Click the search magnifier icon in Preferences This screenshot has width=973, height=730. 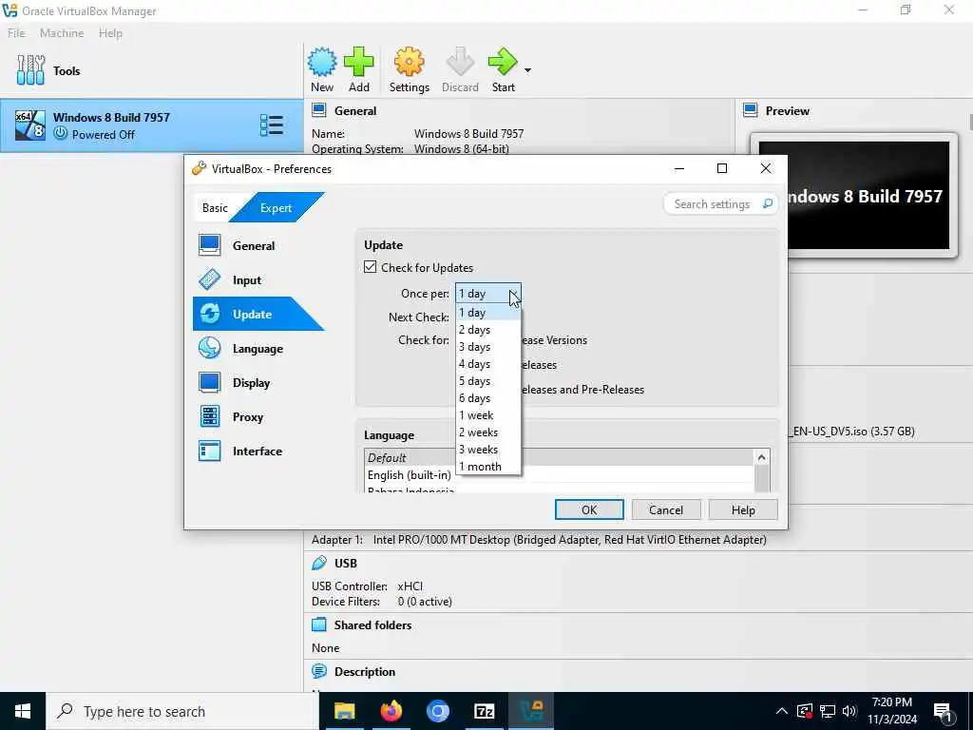click(x=768, y=203)
